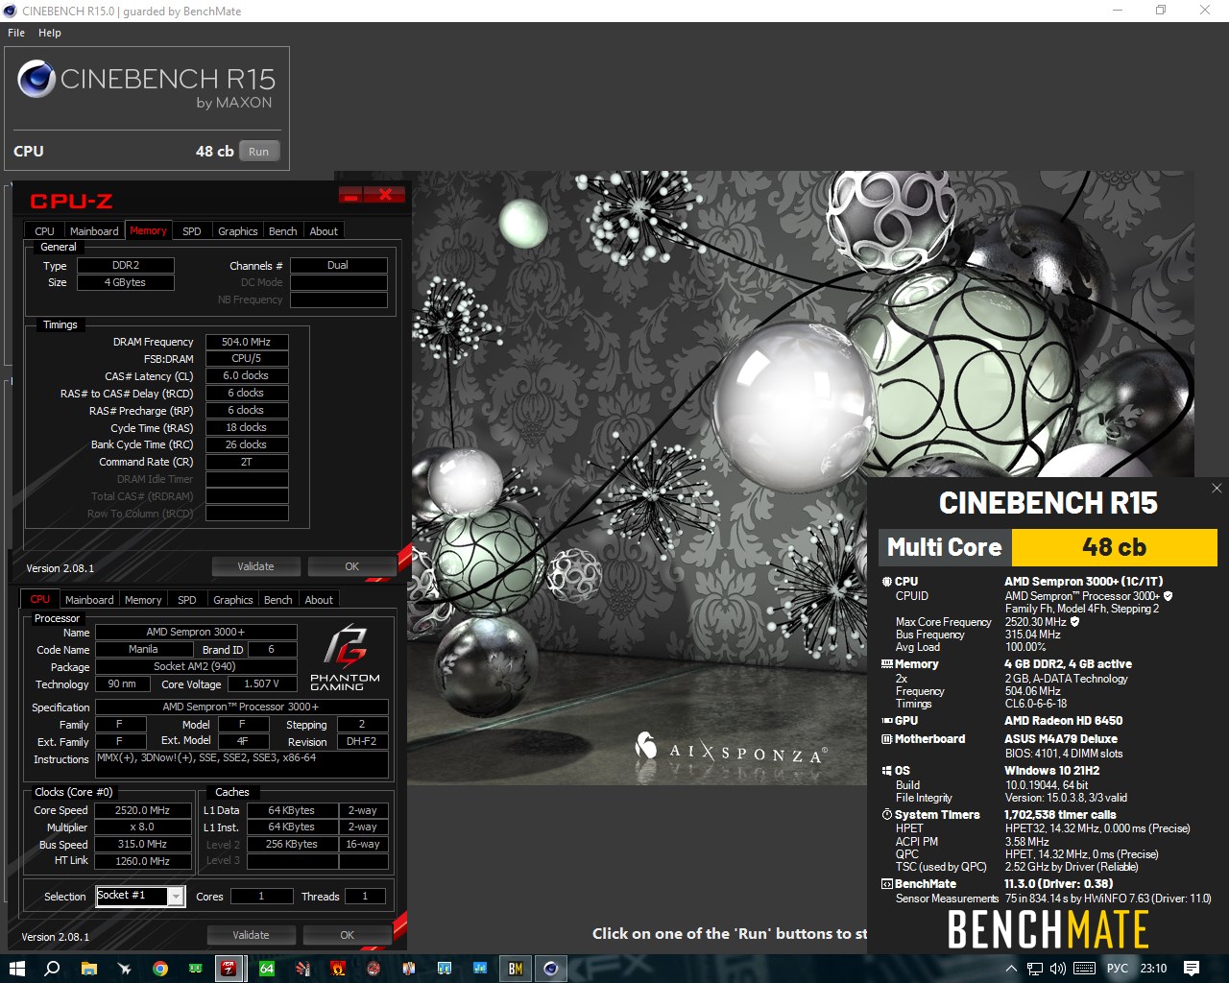Open the volume control in system tray
Screen dimensions: 1229x983
[x=1057, y=969]
